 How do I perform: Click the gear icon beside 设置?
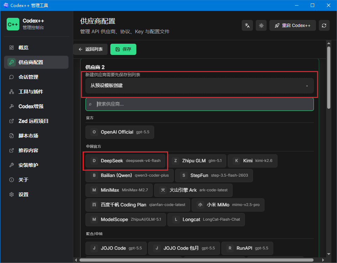12,194
